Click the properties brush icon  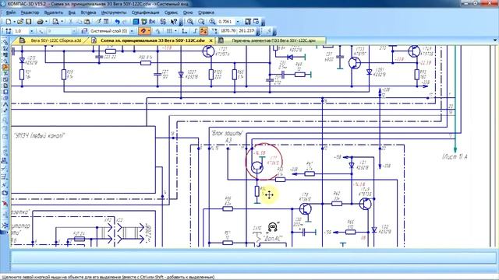98,22
